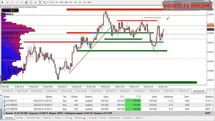The image size is (215, 121).
Task: Close order 2131587511 with its X
Action: [x=213, y=101]
